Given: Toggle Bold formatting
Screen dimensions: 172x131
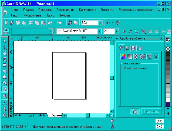Looking at the screenshot, I should pos(124,31).
